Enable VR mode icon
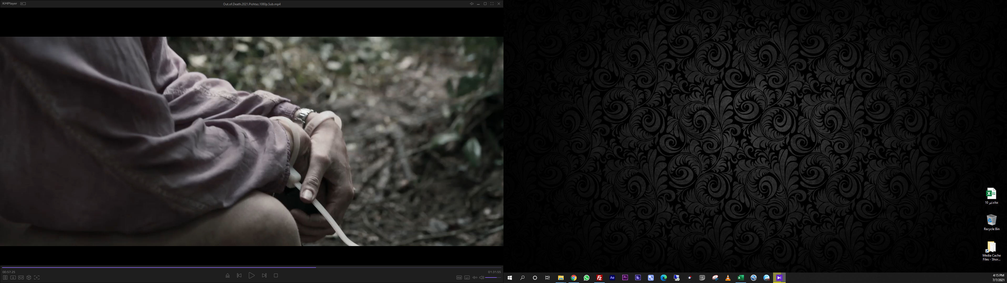This screenshot has height=283, width=1007. 21,277
